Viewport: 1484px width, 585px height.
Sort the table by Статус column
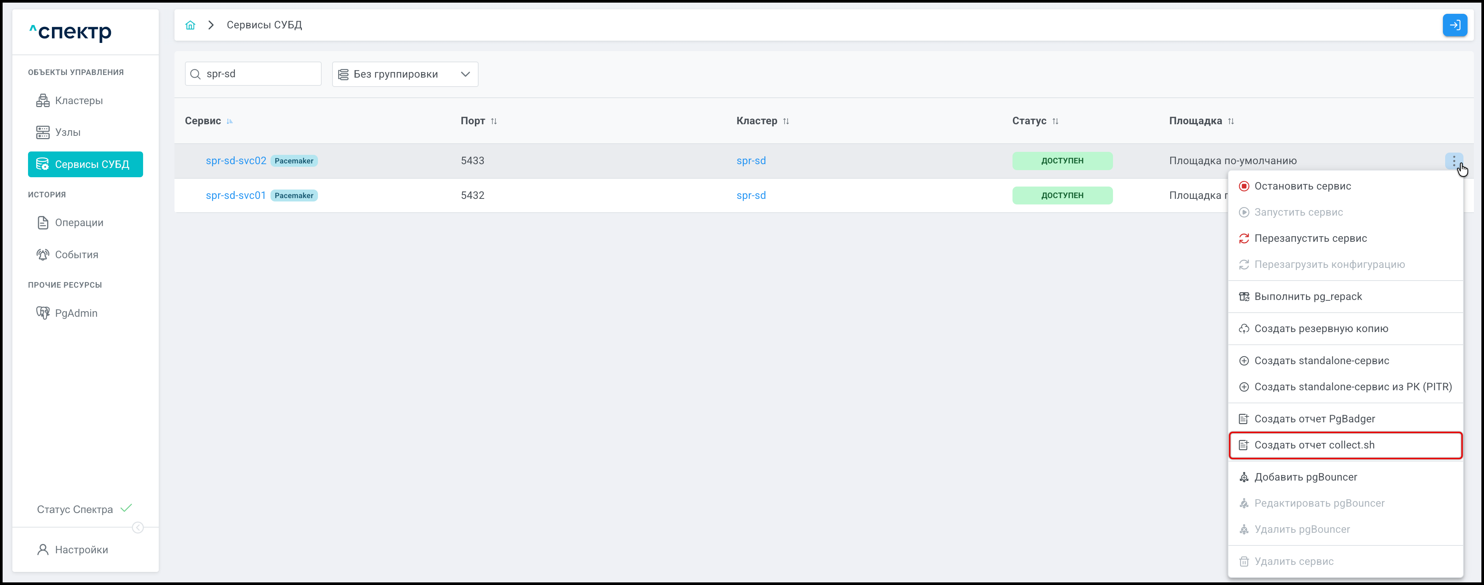tap(1055, 121)
